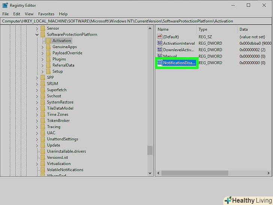Screen dimensions: 273x205
Task: Select the NotificationDisabled value icon
Action: tap(160, 63)
